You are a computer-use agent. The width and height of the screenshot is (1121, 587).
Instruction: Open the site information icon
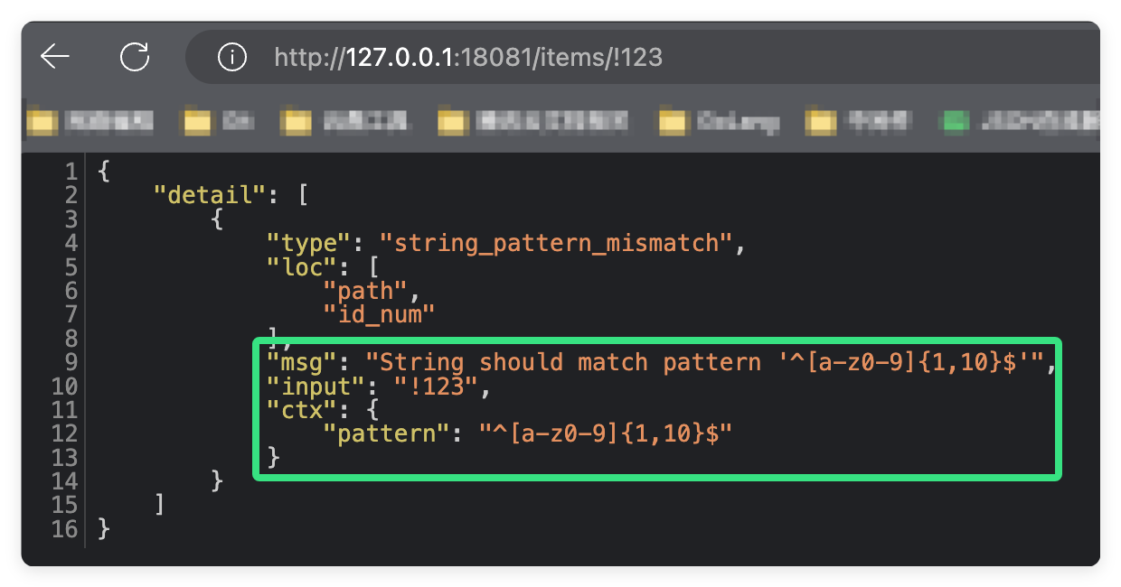tap(232, 58)
